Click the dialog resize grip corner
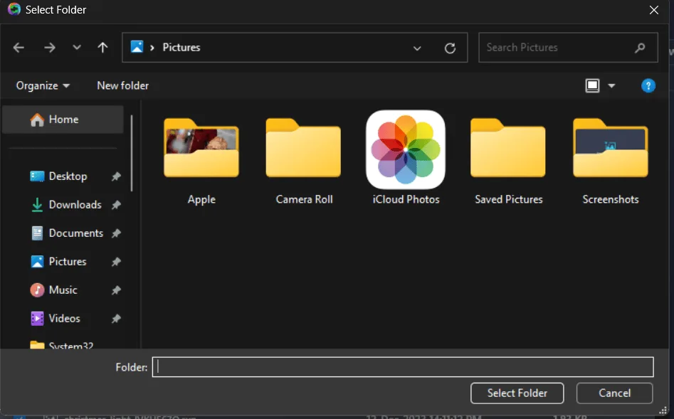This screenshot has width=674, height=419. (x=663, y=411)
